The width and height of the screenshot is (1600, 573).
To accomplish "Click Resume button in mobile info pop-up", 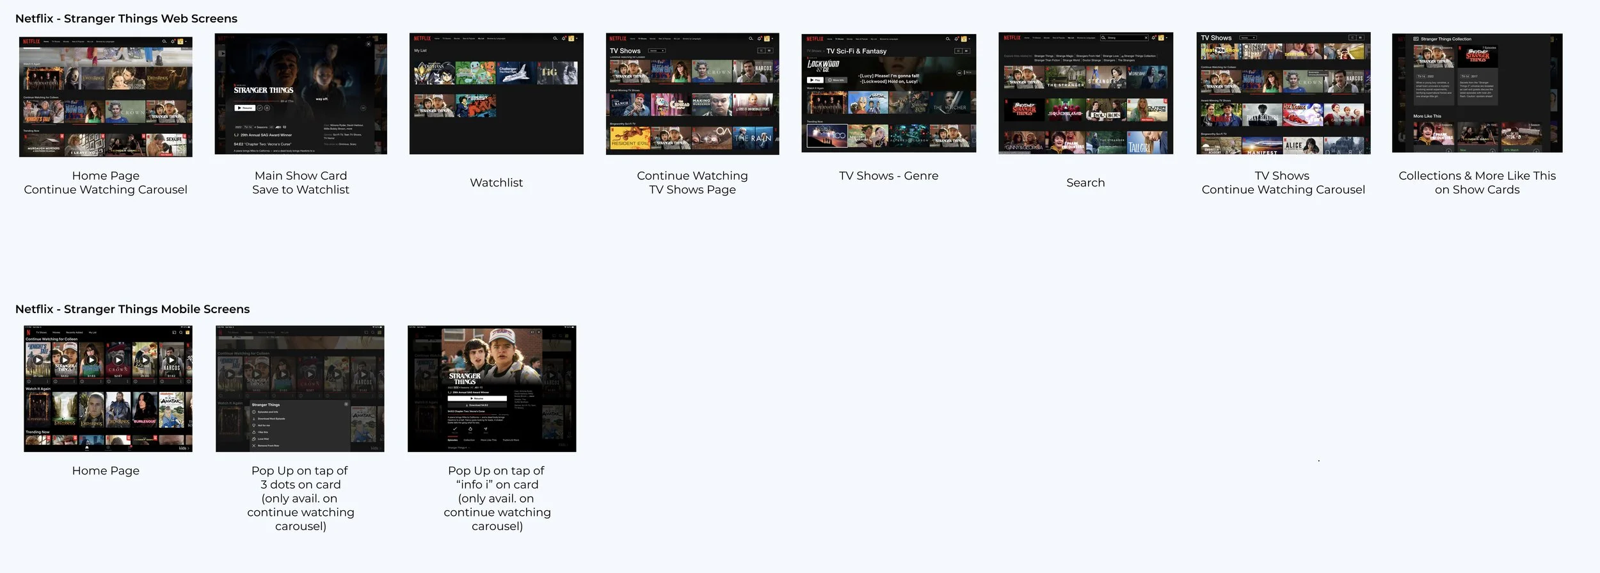I will [477, 398].
